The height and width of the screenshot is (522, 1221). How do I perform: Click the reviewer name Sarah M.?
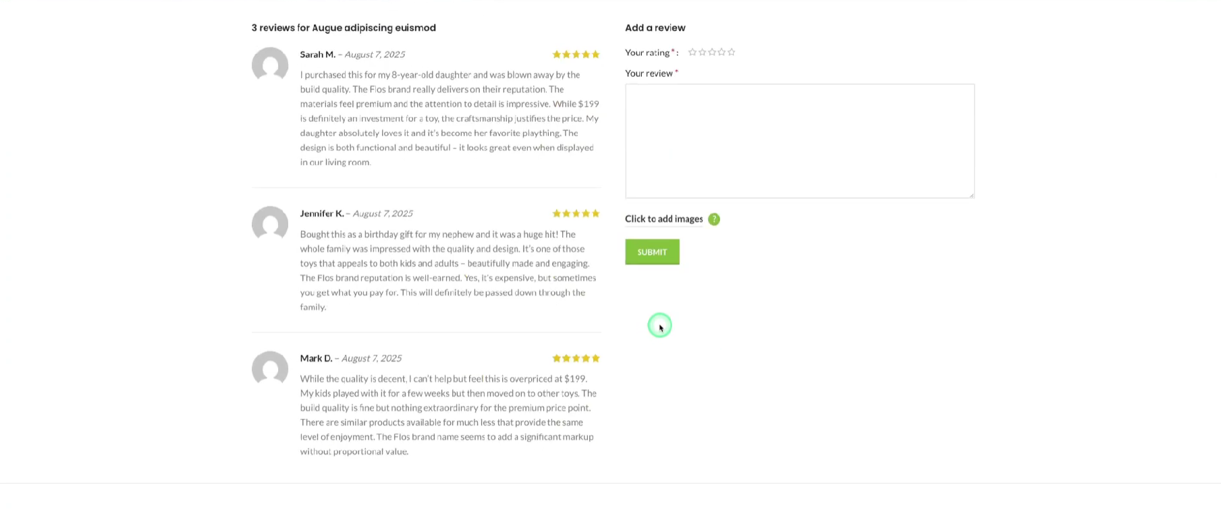(317, 55)
